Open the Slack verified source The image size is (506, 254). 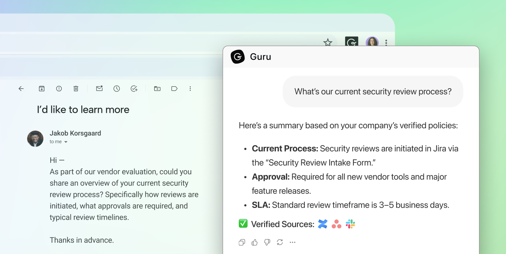click(350, 224)
